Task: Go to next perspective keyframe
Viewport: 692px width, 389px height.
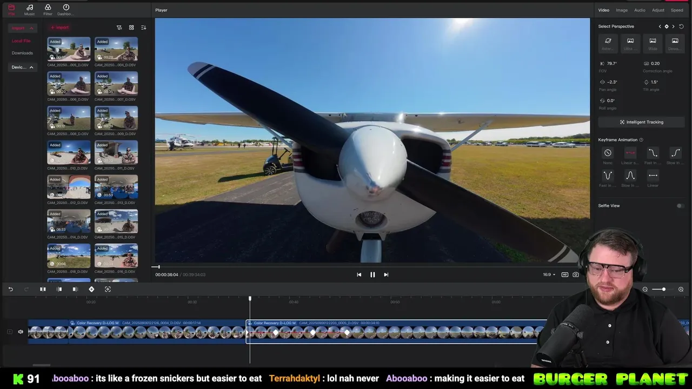Action: (x=673, y=26)
